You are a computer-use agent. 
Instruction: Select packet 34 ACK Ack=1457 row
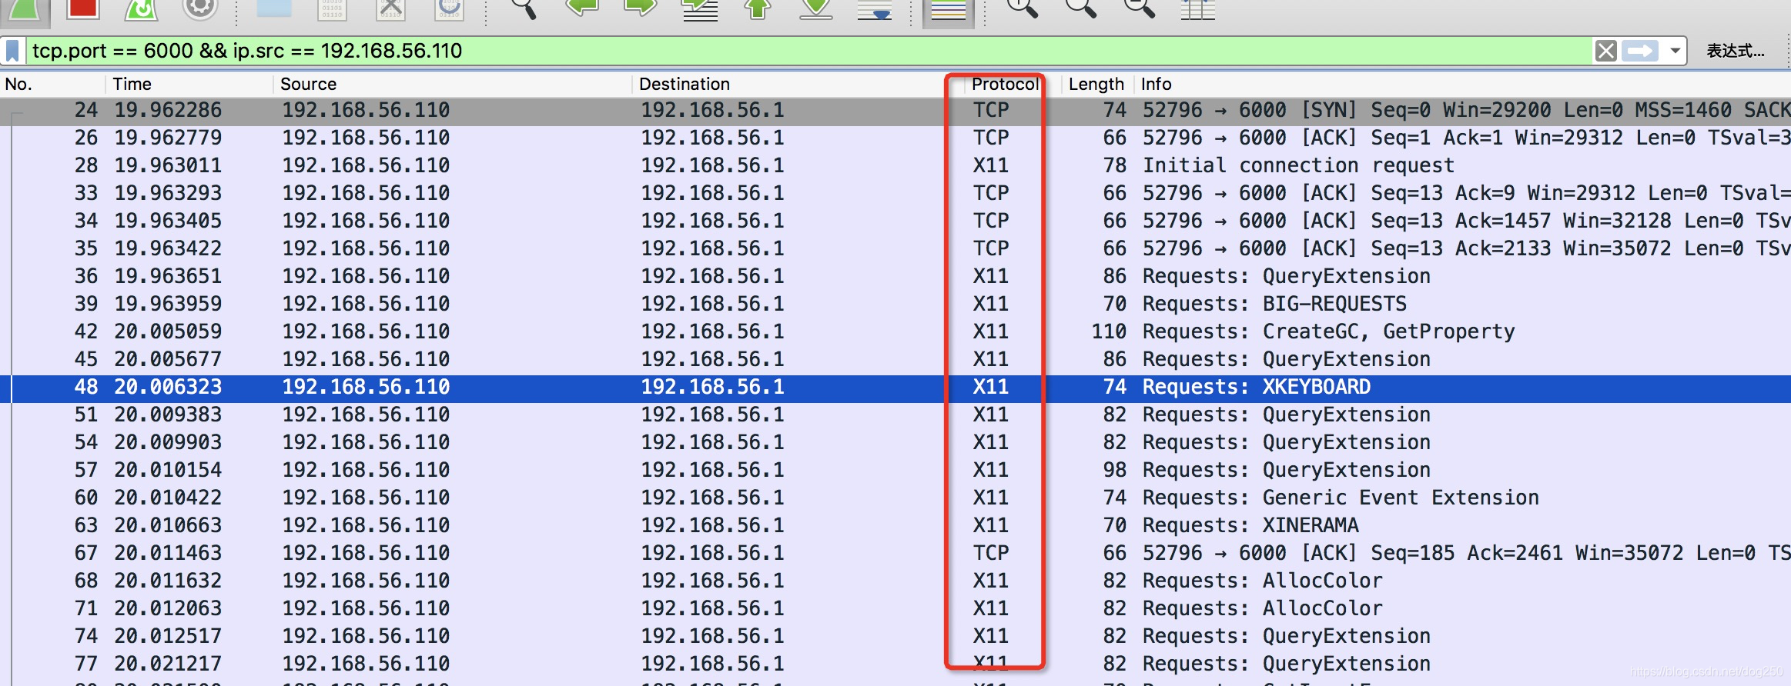click(x=895, y=221)
